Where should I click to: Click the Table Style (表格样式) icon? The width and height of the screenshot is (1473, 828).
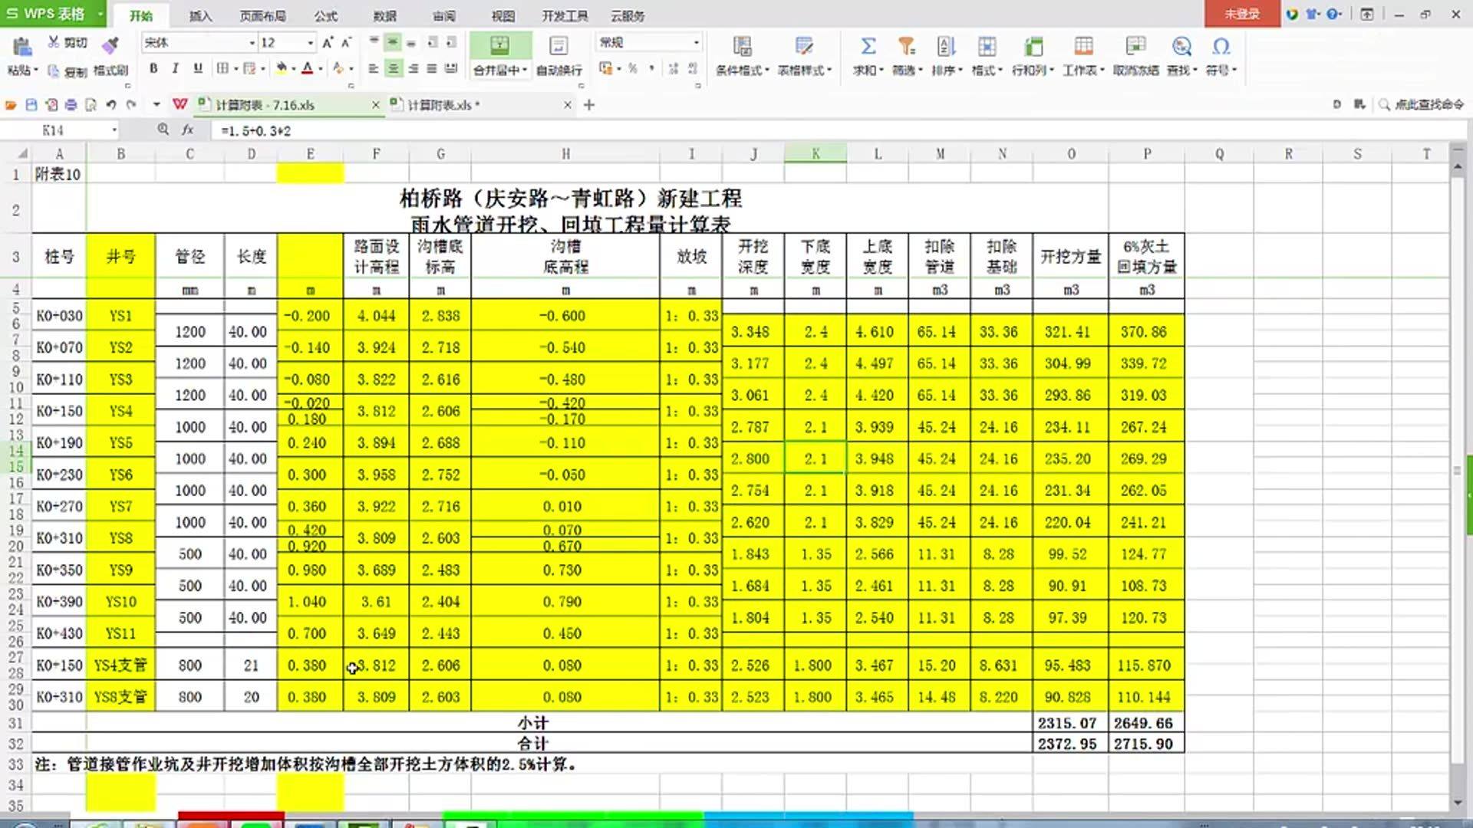804,47
